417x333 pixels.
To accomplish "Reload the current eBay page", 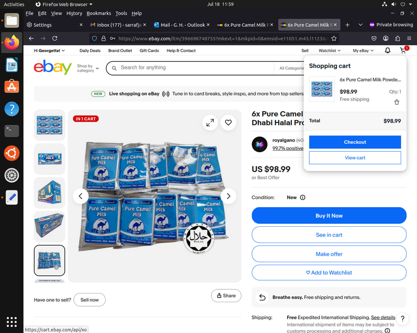I will click(x=55, y=38).
